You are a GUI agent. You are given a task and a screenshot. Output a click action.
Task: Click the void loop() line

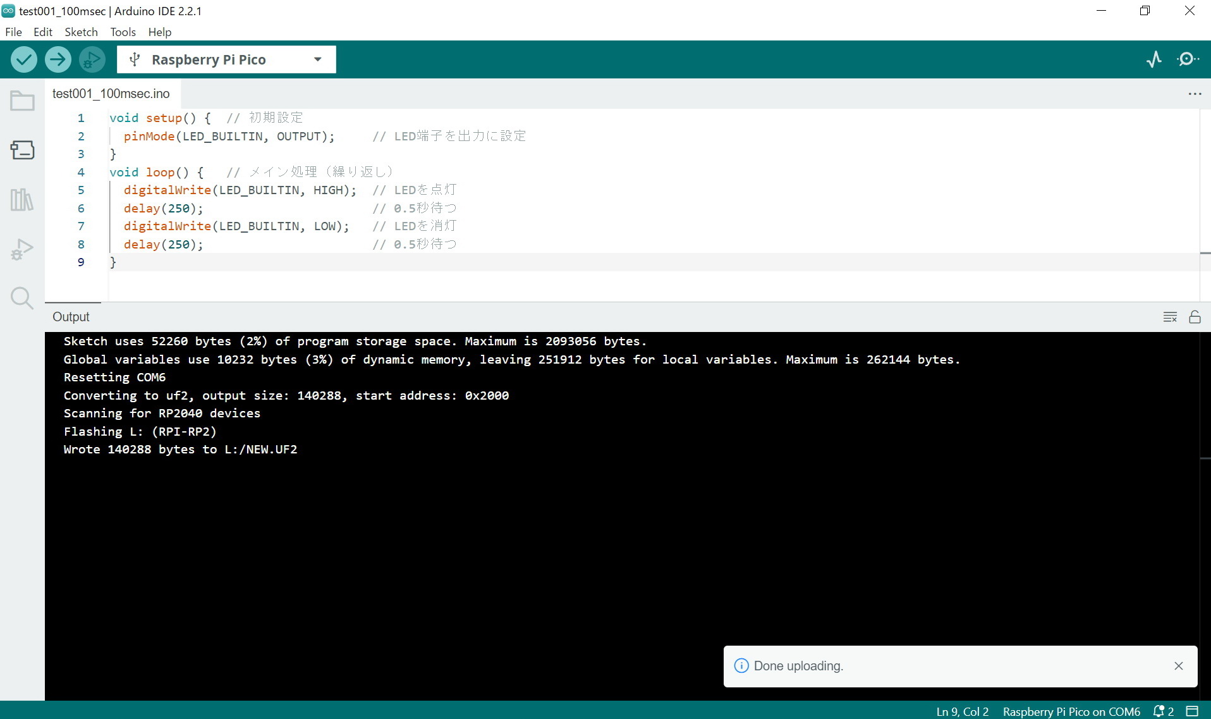251,172
